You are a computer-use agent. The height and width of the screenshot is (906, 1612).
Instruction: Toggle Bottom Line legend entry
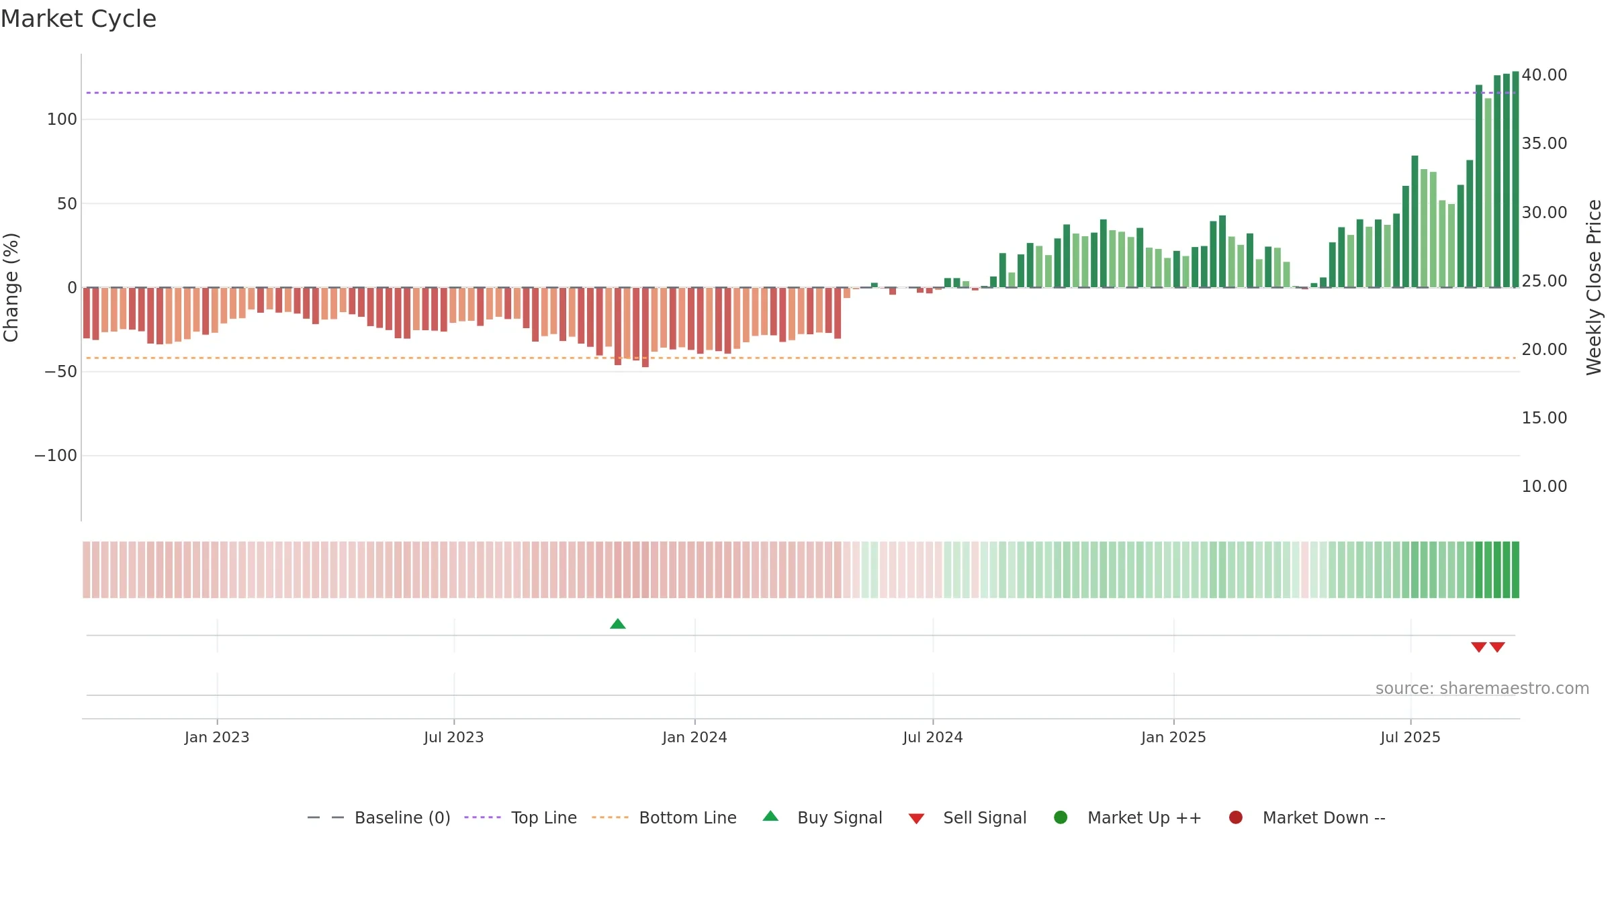point(664,817)
